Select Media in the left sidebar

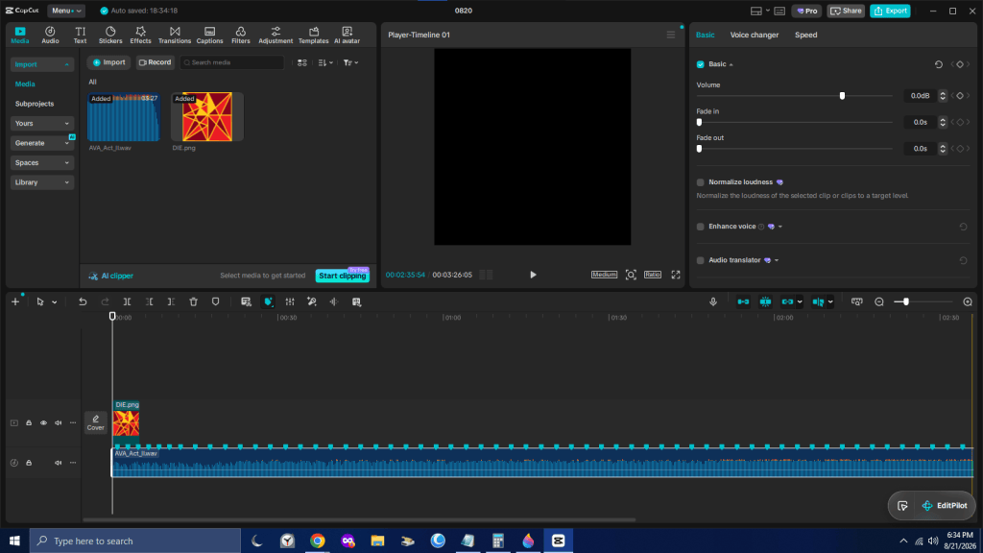click(x=25, y=84)
